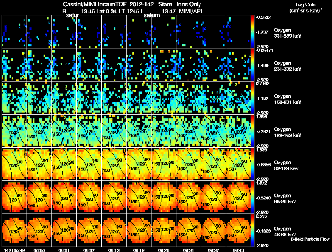Click the -0.1826 color scale value
Screen dimensions: 332x252
point(263,231)
